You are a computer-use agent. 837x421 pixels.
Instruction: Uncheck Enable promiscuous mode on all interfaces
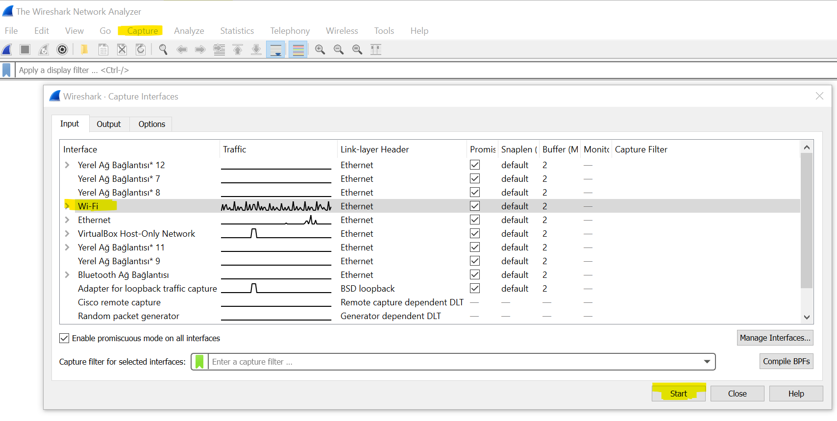[x=64, y=338]
